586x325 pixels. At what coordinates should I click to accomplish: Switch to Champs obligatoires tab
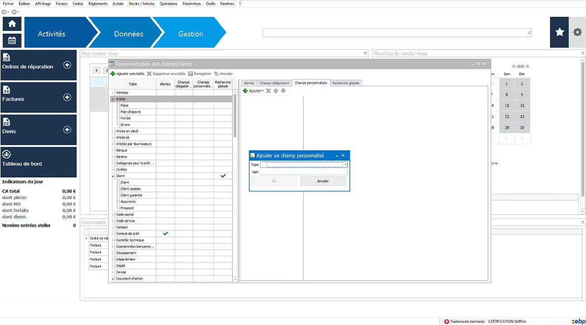point(274,83)
